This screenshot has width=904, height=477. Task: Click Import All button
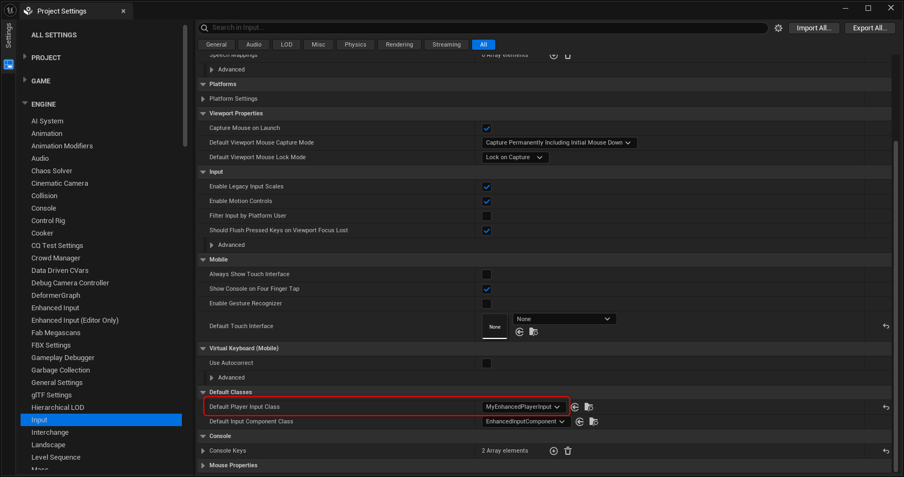pos(814,28)
